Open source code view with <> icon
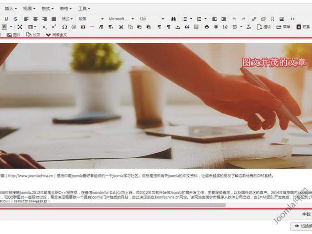This screenshot has height=234, width=312. point(292,19)
